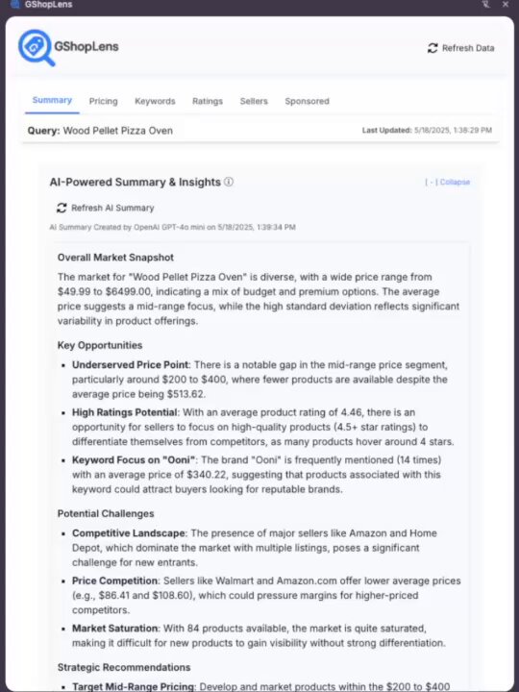Click the GShopLens brand name text
The image size is (519, 692).
coord(86,46)
